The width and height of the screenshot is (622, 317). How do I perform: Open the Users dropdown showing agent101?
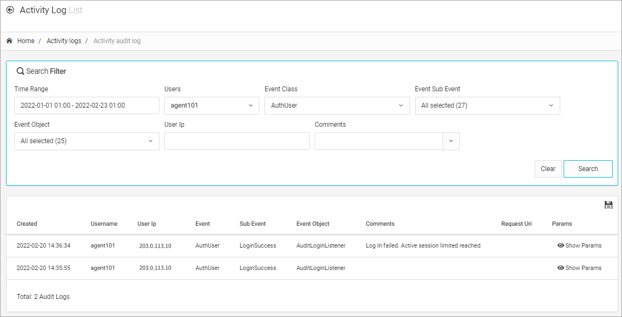tap(212, 105)
